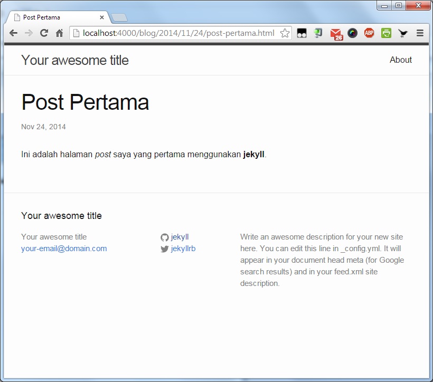Screen dimensions: 433x382
Task: Click the browser Back arrow
Action: (x=13, y=33)
